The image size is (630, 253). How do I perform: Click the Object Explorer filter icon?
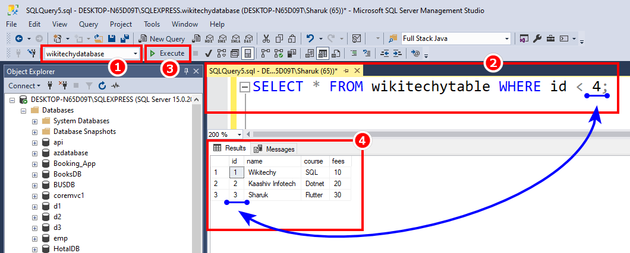90,86
